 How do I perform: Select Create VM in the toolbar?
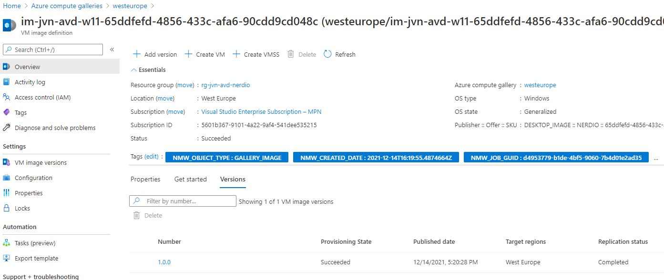(x=204, y=54)
